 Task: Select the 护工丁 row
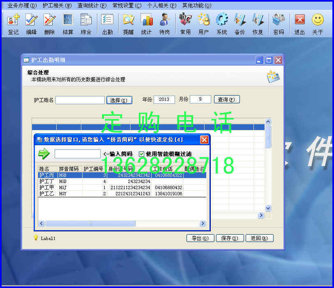(122, 181)
